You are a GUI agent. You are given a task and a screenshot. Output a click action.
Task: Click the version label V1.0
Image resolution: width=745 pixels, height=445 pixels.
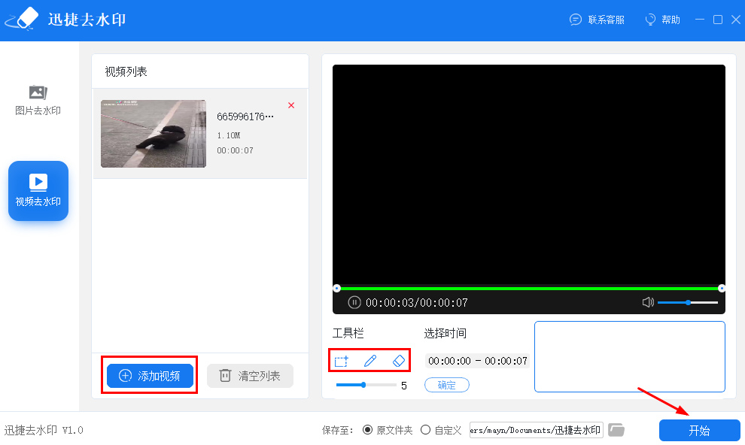(73, 430)
